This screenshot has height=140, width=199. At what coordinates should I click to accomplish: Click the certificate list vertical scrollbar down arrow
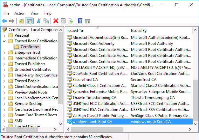[x=195, y=124]
